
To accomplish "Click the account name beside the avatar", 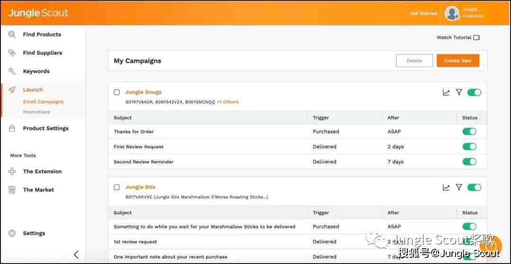I will [473, 13].
